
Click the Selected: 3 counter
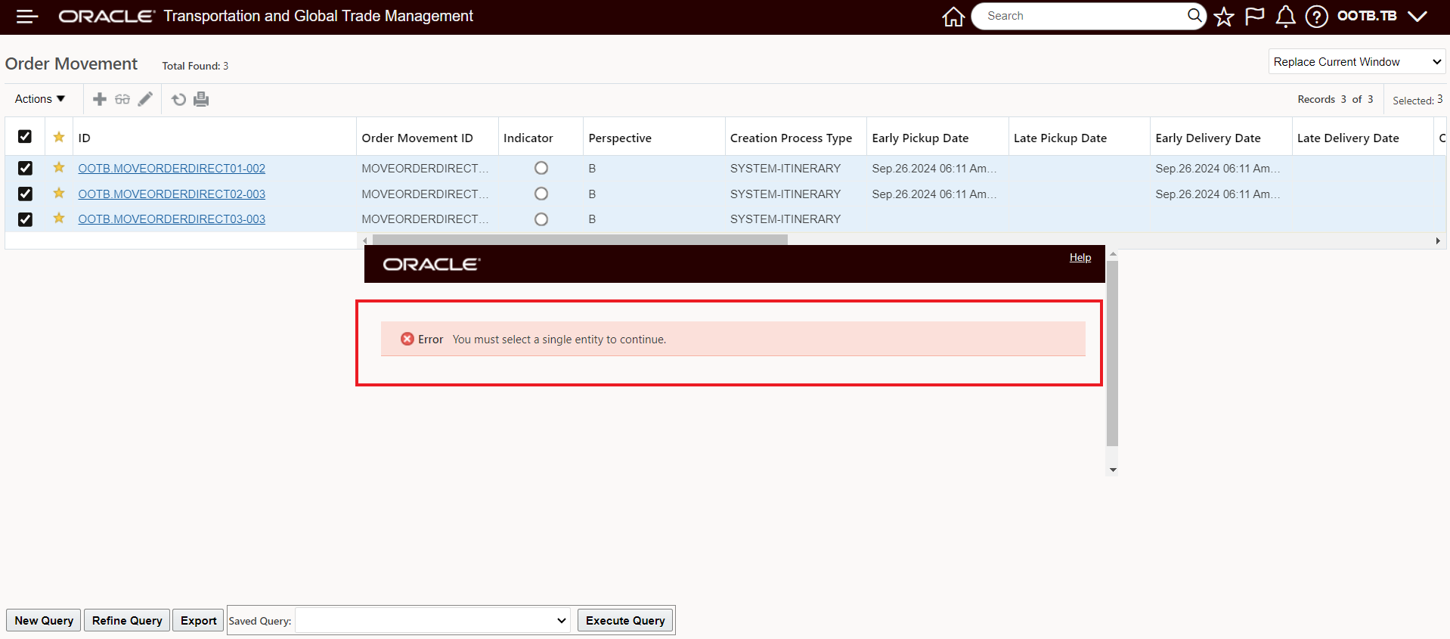click(x=1417, y=100)
